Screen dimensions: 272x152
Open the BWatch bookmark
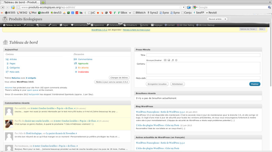tap(139, 13)
